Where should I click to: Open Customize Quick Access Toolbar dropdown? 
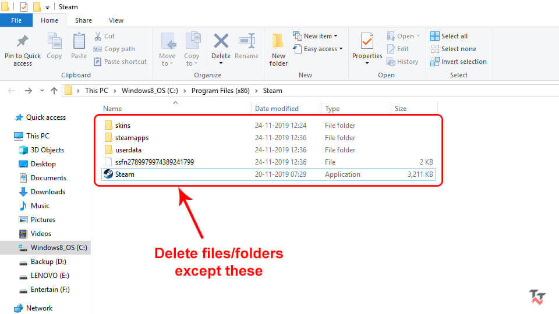(x=47, y=7)
